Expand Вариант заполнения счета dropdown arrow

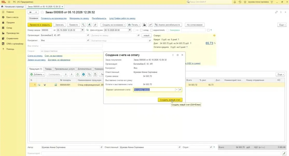[x=177, y=90]
